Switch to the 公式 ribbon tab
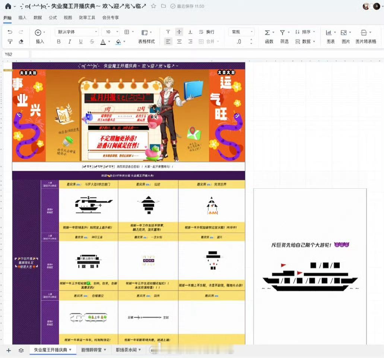 tap(53, 18)
